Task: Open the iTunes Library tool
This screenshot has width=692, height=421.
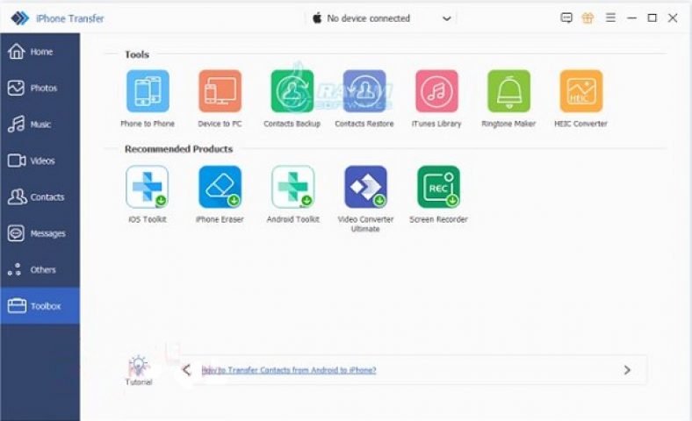Action: click(436, 91)
